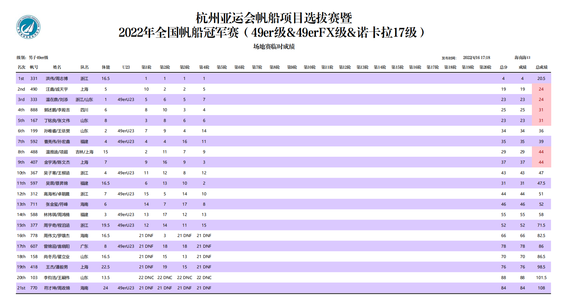Image resolution: width=564 pixels, height=298 pixels.
Task: Select the title line '杭州亚运会帆船项目选拔赛暨'
Action: click(274, 18)
